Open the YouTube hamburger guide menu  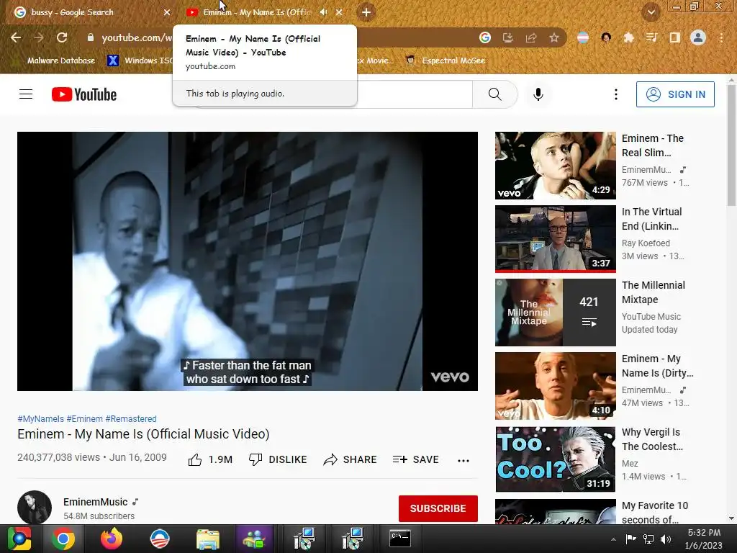(26, 94)
